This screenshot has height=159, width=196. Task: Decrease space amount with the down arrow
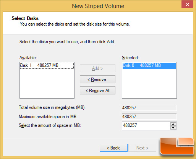(173, 128)
